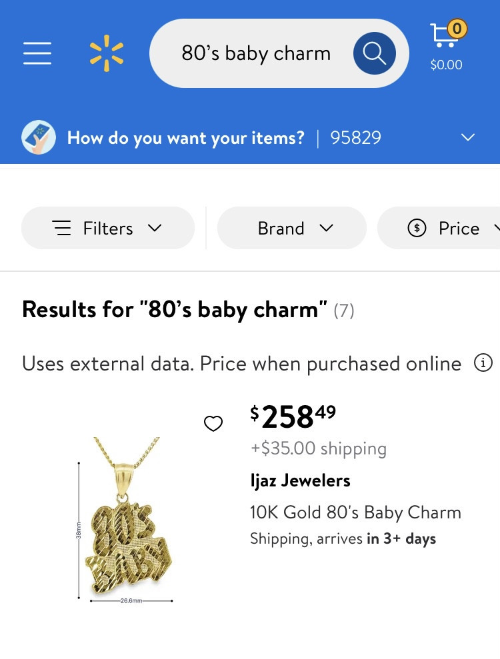The height and width of the screenshot is (659, 500).
Task: Expand the Filters dropdown
Action: coord(108,229)
